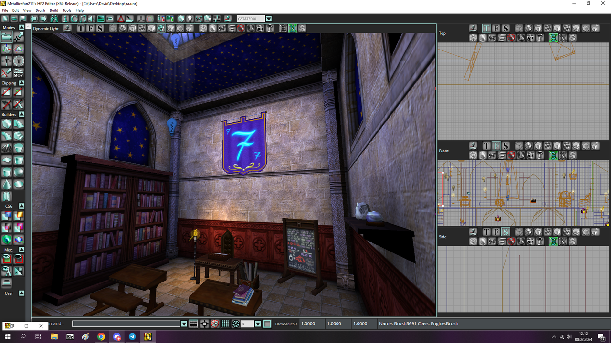
Task: Click the Save map floppy icon
Action: (23, 19)
